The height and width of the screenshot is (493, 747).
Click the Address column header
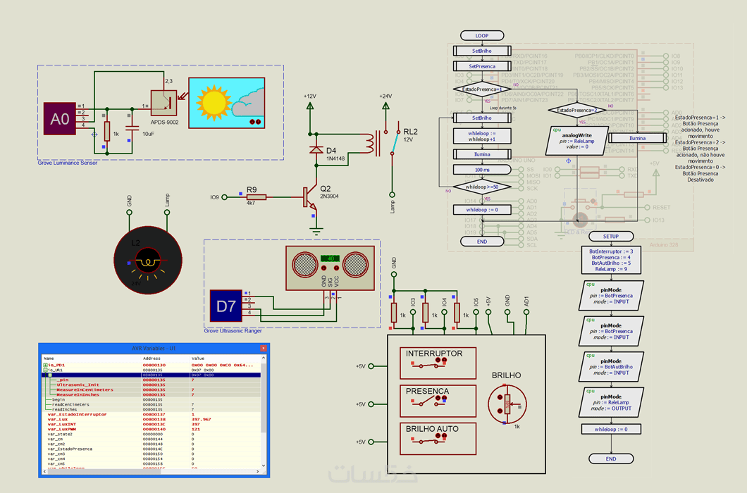[x=152, y=358]
